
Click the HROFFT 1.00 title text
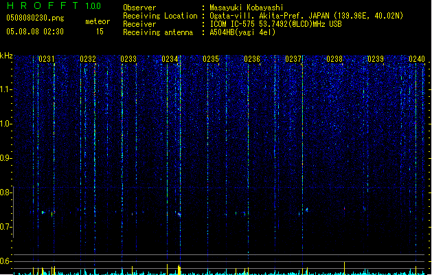[x=54, y=5]
